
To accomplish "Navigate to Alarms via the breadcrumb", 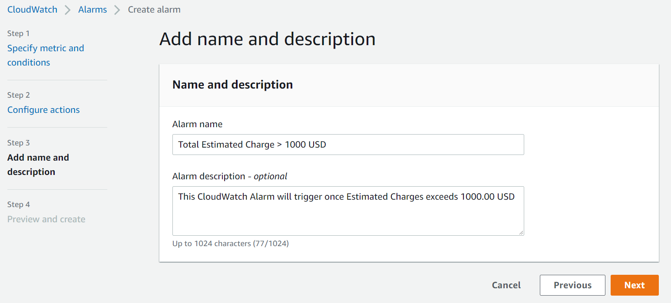I will [92, 9].
